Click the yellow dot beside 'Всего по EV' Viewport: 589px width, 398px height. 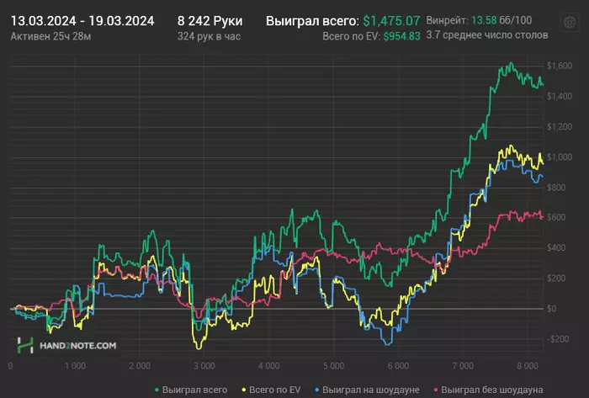click(244, 390)
